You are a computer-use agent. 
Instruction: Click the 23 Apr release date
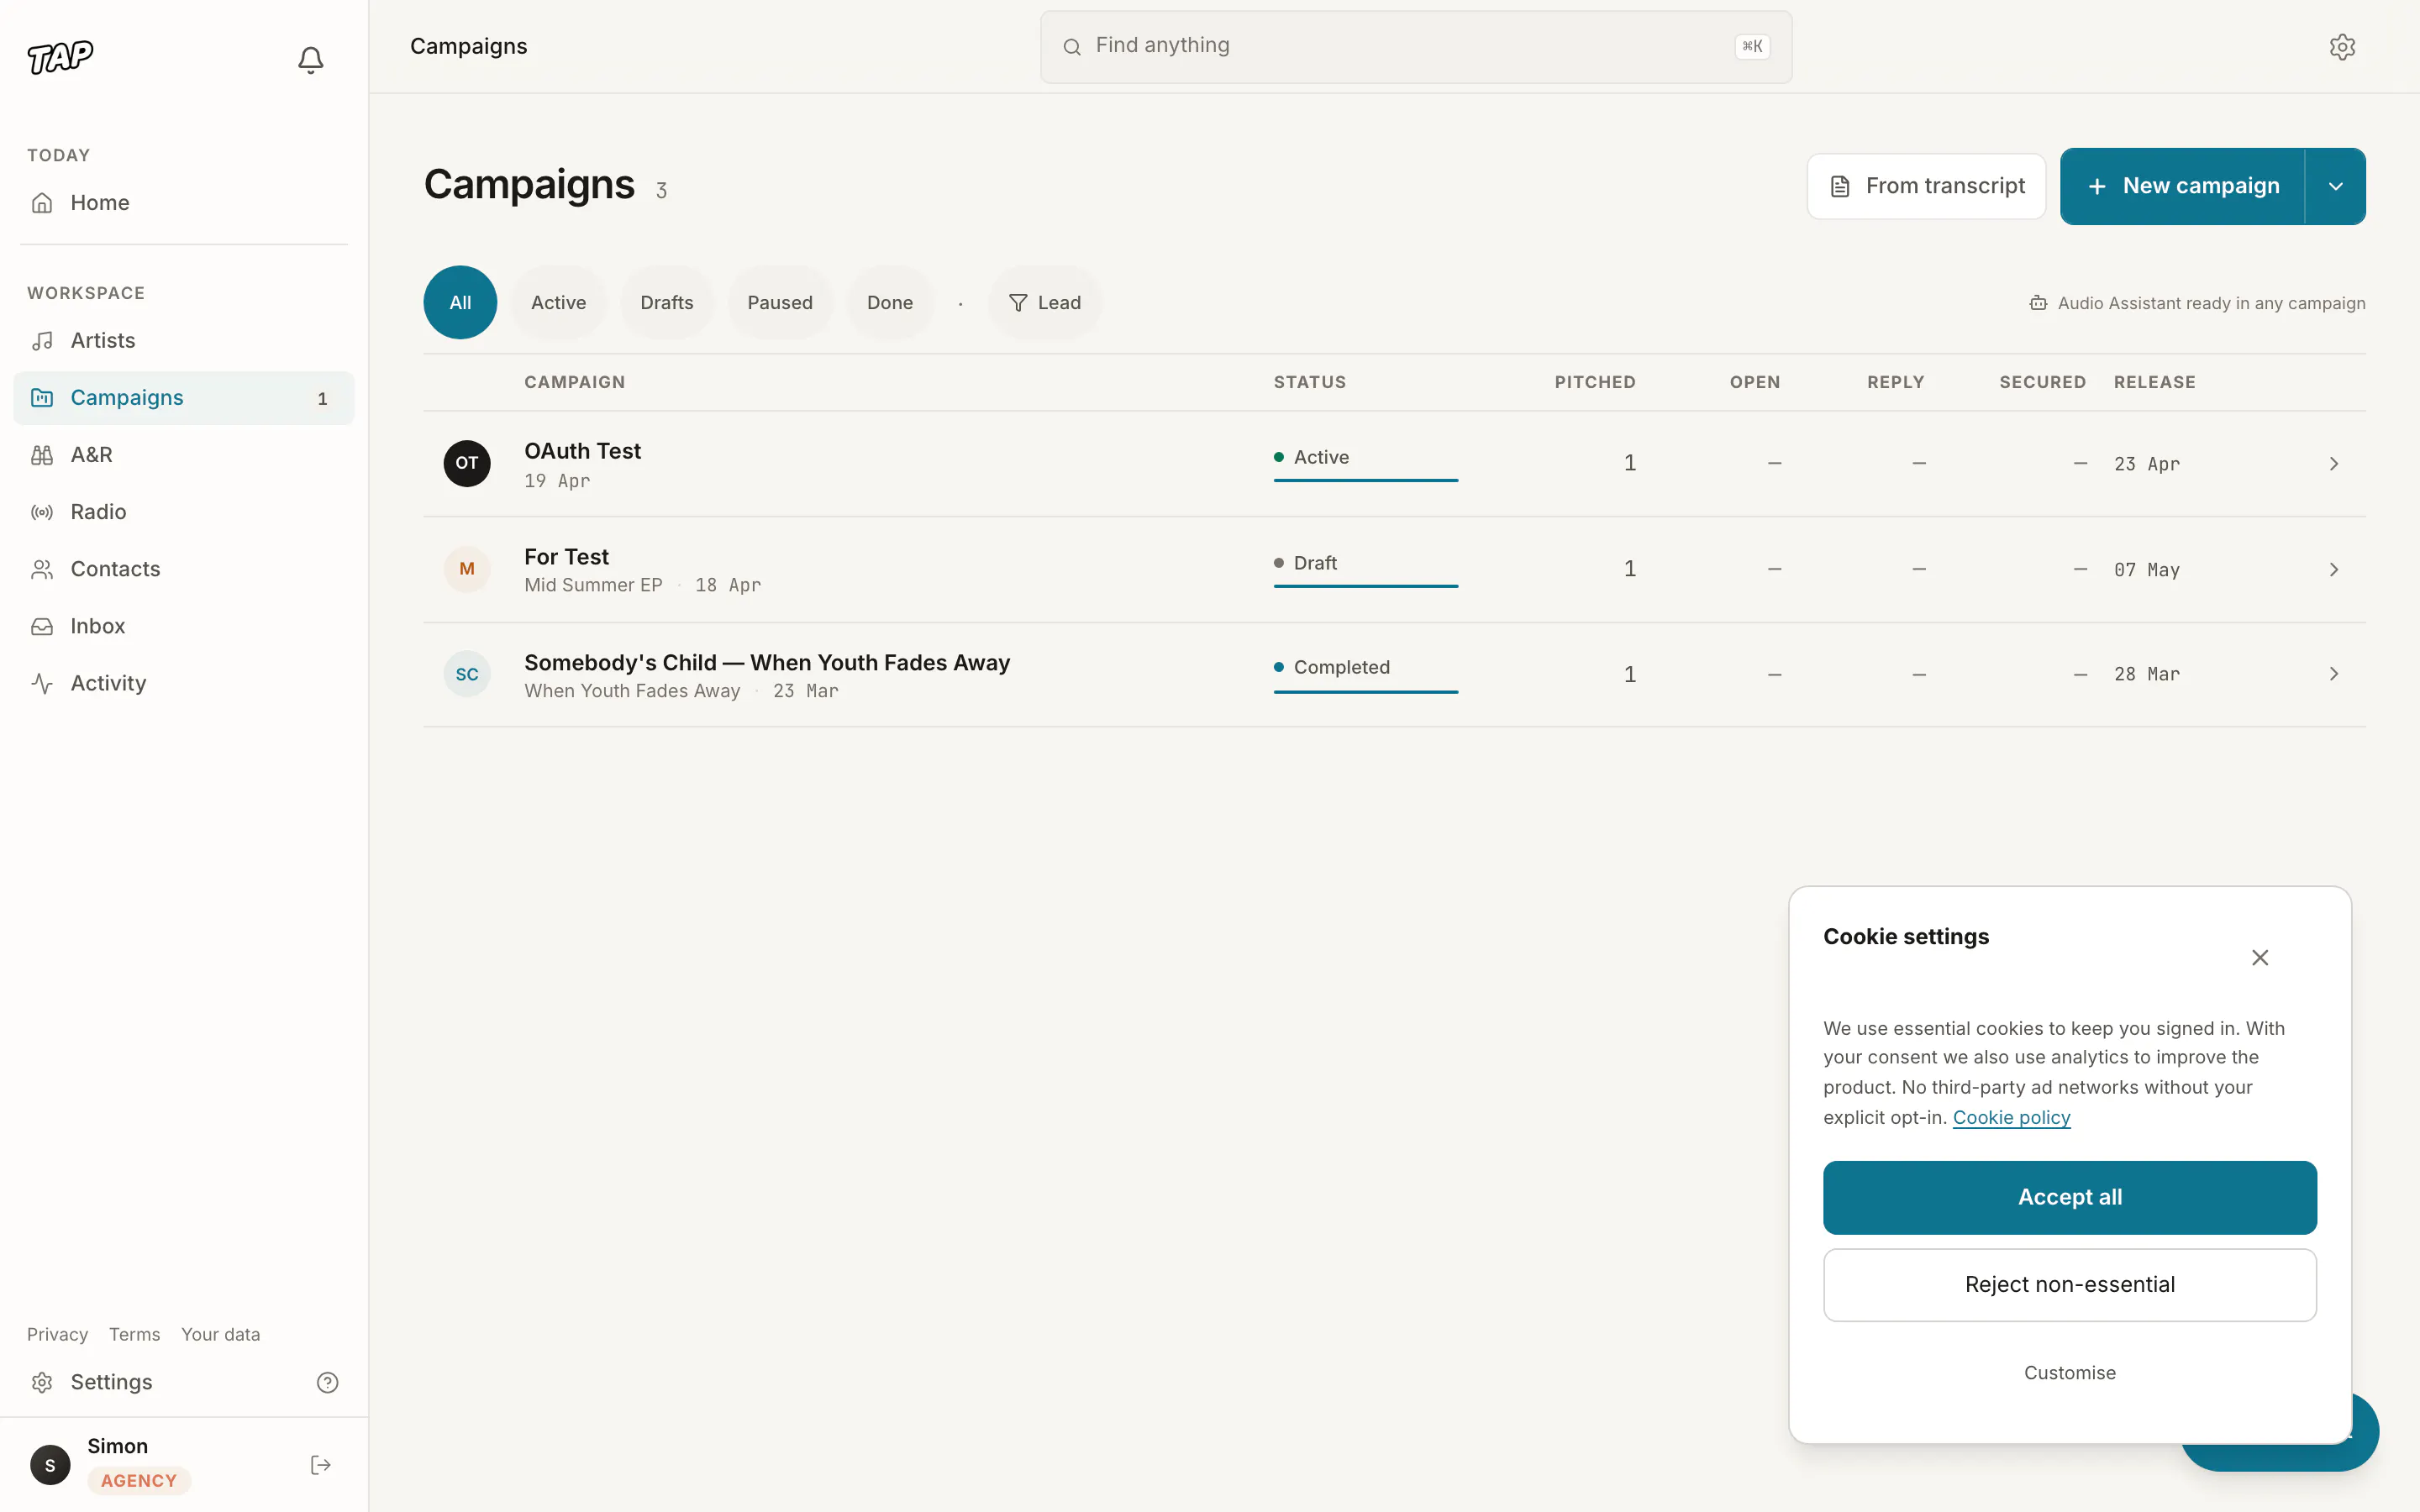(x=2146, y=464)
